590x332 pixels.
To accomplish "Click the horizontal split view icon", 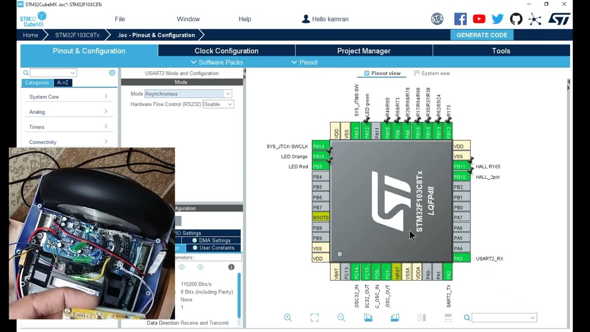I will coord(448,318).
